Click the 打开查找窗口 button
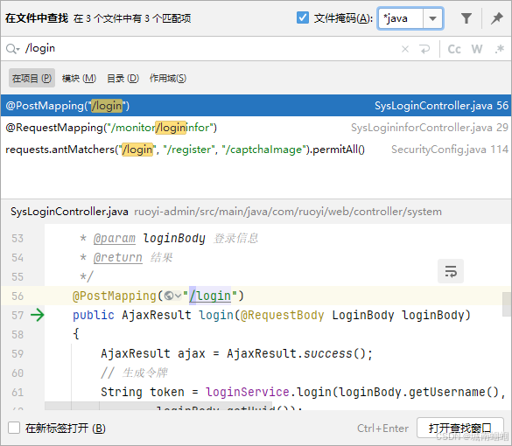Image resolution: width=512 pixels, height=446 pixels. pos(460,428)
